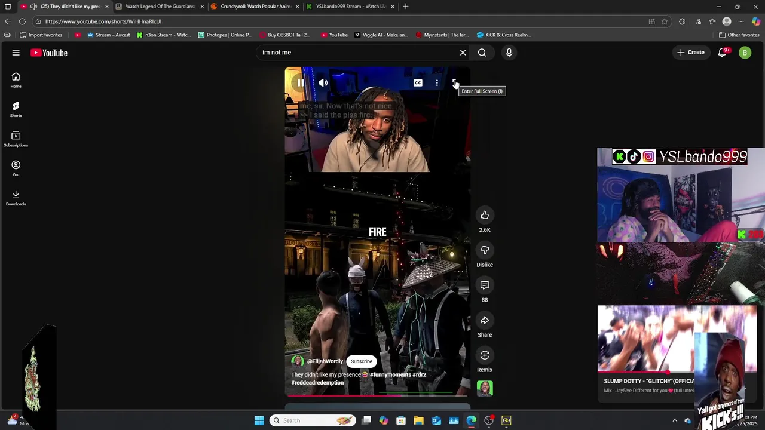The height and width of the screenshot is (430, 765).
Task: Open Downloads in the sidebar
Action: click(16, 198)
